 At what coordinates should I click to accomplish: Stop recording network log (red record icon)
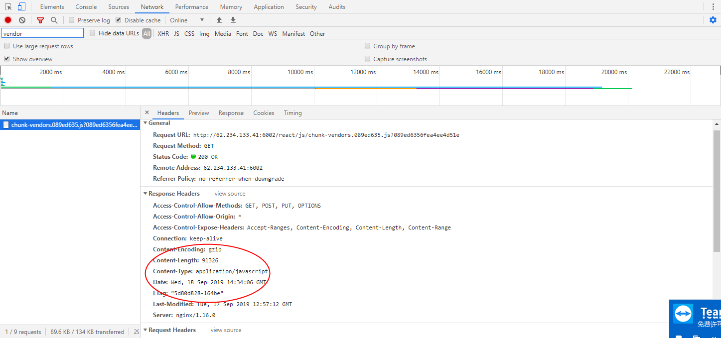coord(7,20)
